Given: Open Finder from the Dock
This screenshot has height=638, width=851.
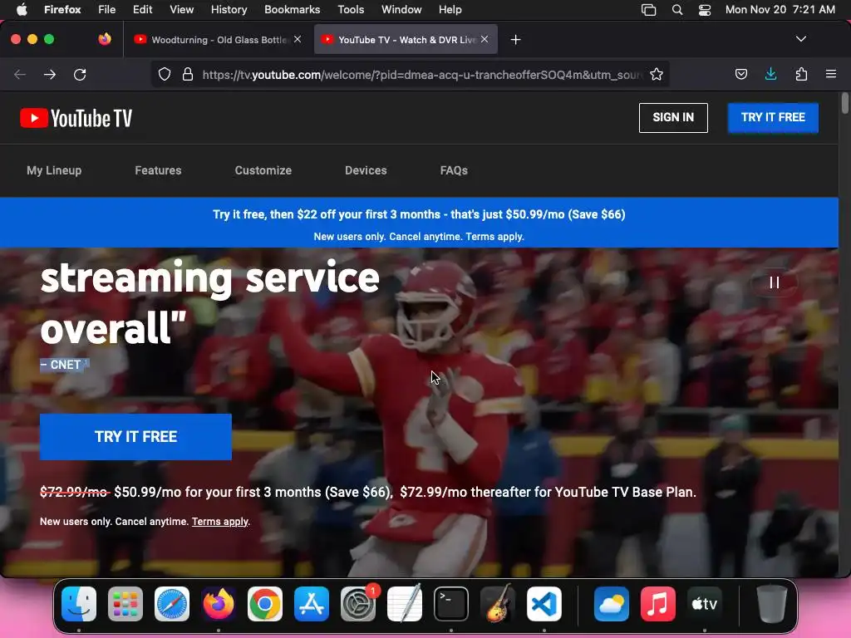Looking at the screenshot, I should coord(79,604).
